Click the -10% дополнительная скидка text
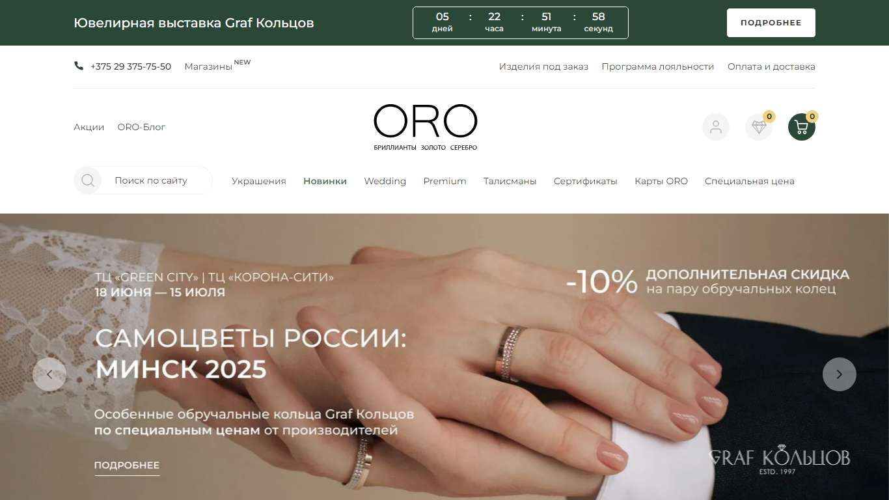This screenshot has width=889, height=500. [x=707, y=281]
